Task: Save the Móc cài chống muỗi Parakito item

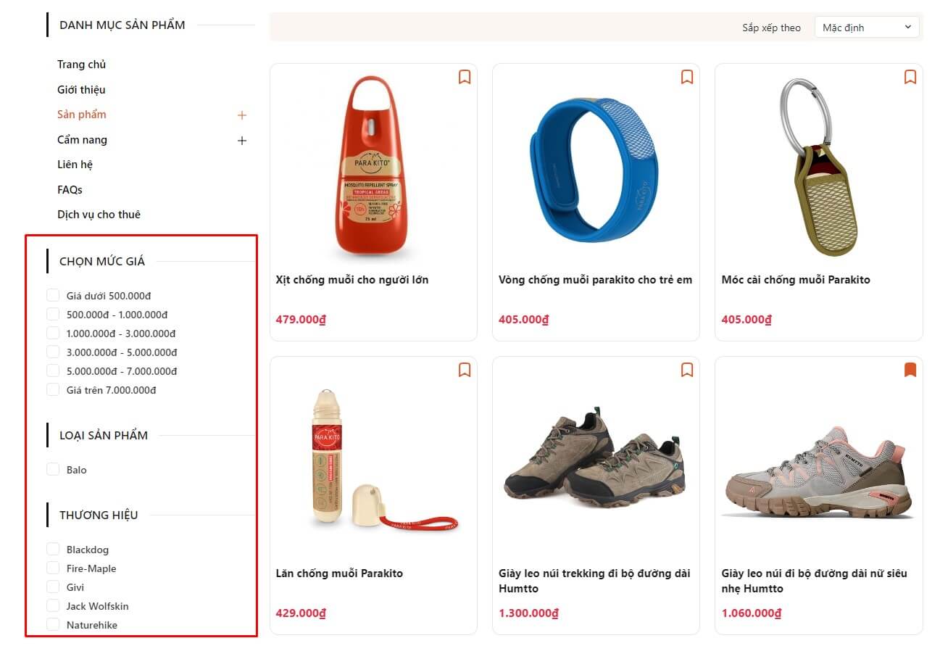Action: coord(910,77)
